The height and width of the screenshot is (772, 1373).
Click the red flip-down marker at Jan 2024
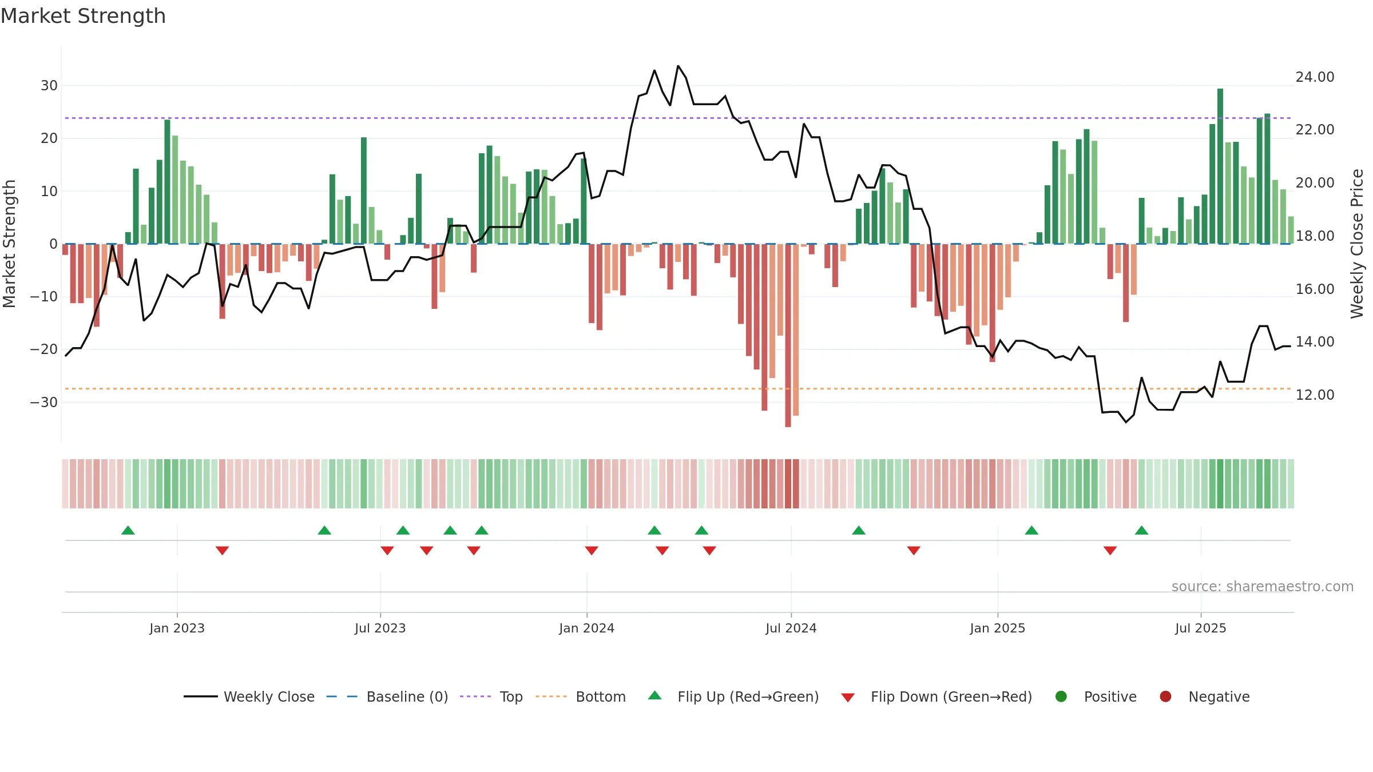[x=592, y=551]
